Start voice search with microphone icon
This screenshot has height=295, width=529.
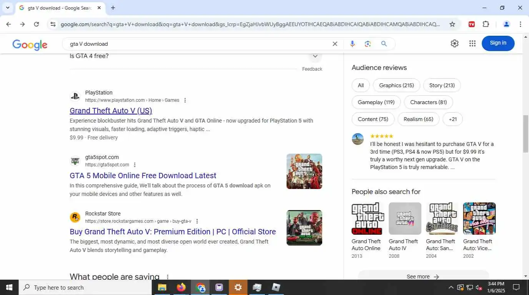click(x=352, y=44)
